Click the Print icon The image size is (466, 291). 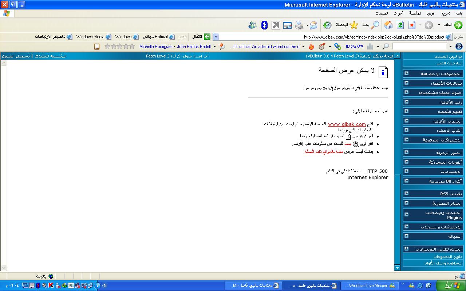[x=299, y=25]
